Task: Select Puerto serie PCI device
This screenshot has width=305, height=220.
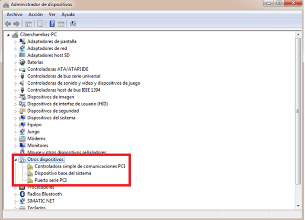Action: pos(51,180)
